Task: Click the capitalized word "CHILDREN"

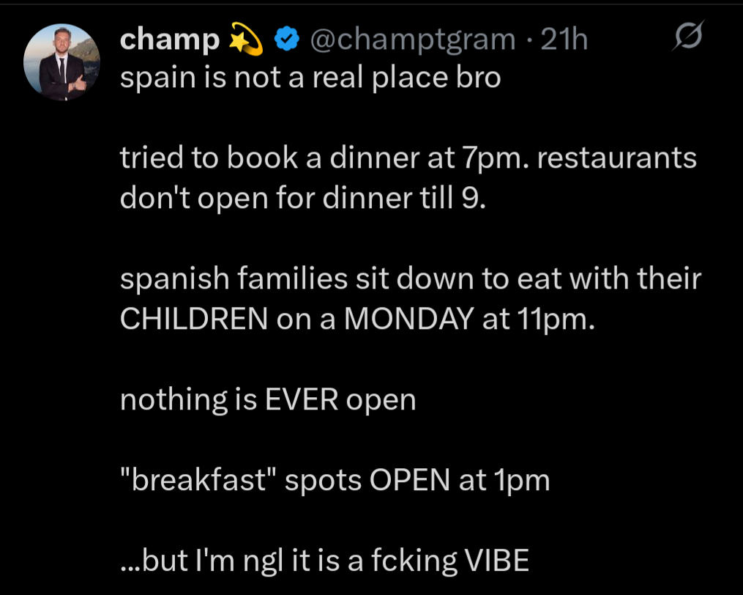Action: [x=193, y=319]
